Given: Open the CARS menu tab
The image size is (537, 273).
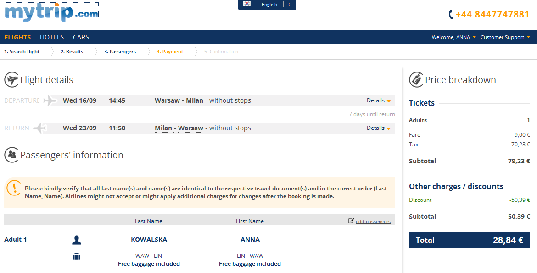Looking at the screenshot, I should (x=81, y=37).
